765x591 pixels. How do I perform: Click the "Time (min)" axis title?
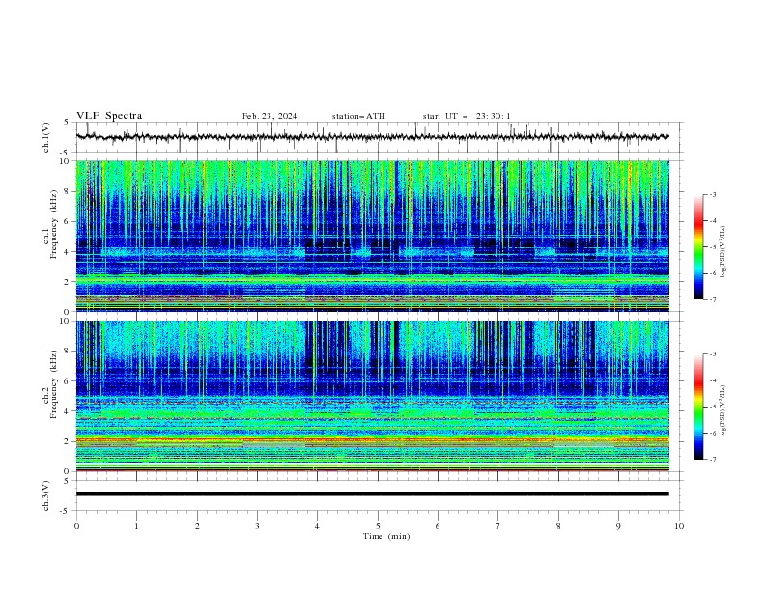pyautogui.click(x=386, y=536)
